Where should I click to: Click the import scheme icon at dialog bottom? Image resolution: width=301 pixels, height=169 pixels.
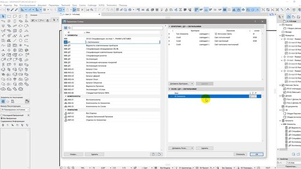coord(153,154)
